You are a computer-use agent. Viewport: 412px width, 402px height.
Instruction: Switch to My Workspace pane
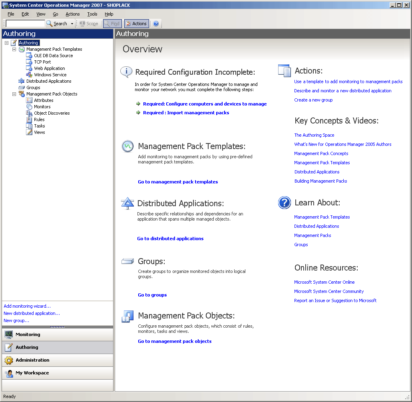point(58,373)
